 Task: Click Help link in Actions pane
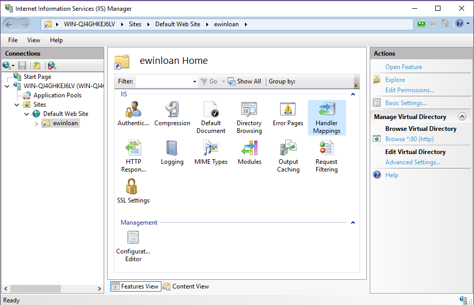[391, 175]
